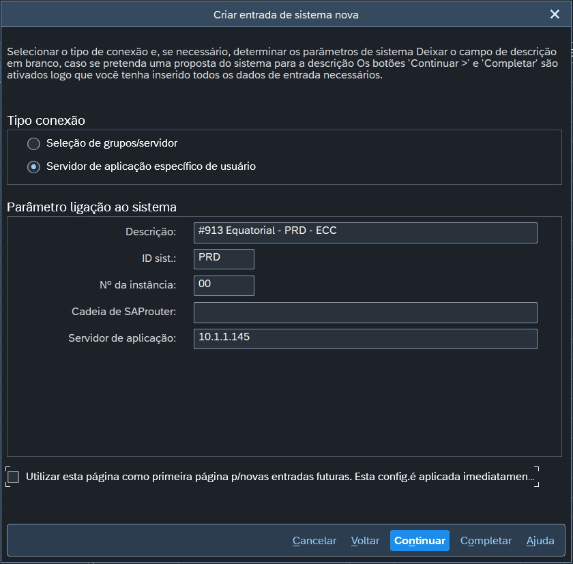Viewport: 573px width, 564px height.
Task: Click the Descrição: label
Action: tap(151, 232)
